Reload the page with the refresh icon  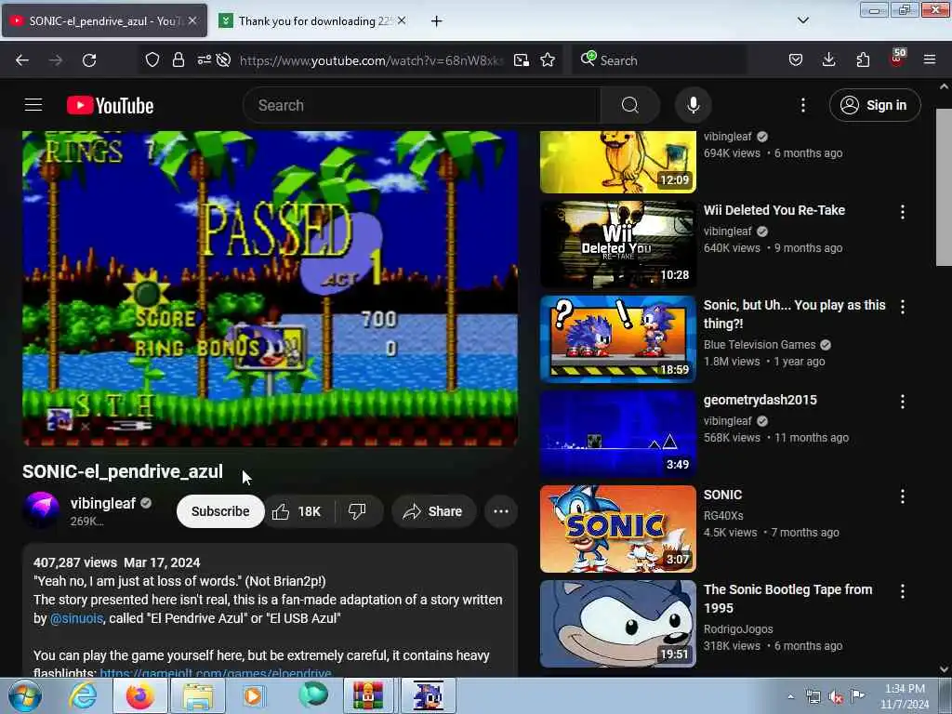89,60
